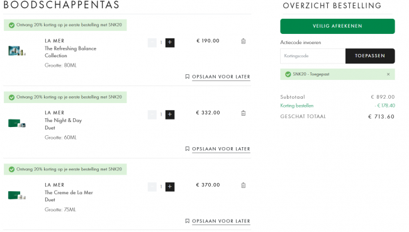Delete The Refreshing Balance Collection with trash icon

click(x=243, y=41)
